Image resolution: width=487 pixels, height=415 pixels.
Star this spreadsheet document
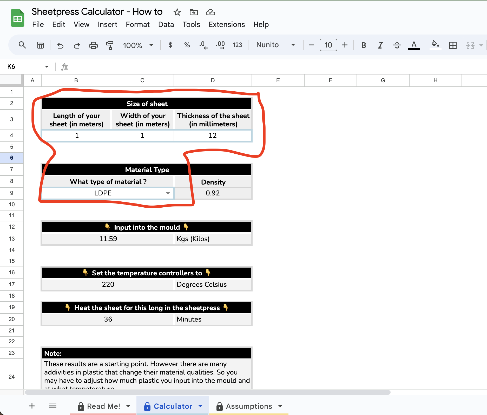click(x=177, y=12)
